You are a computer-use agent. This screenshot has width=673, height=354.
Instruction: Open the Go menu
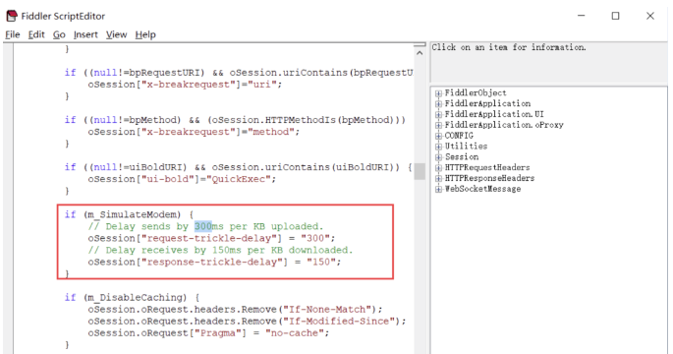tap(59, 34)
